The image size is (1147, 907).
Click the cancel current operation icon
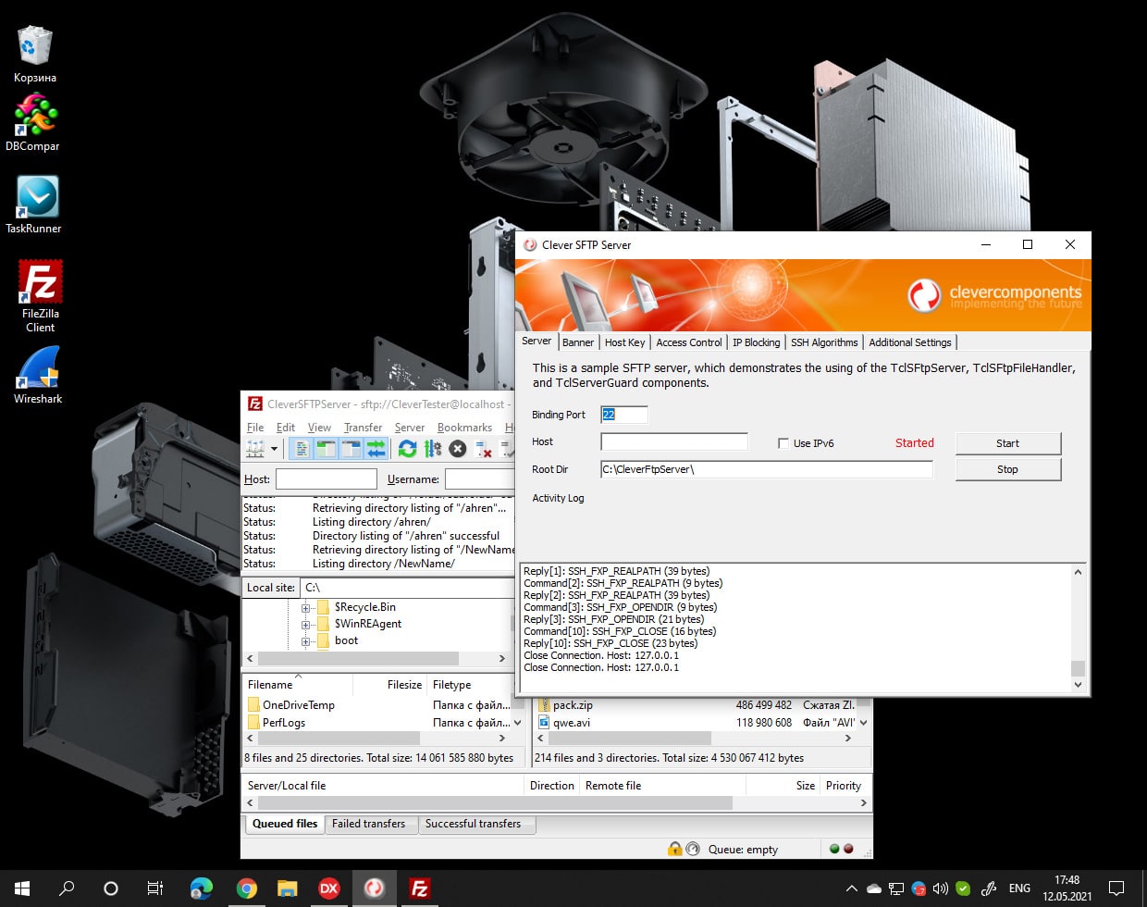[457, 449]
